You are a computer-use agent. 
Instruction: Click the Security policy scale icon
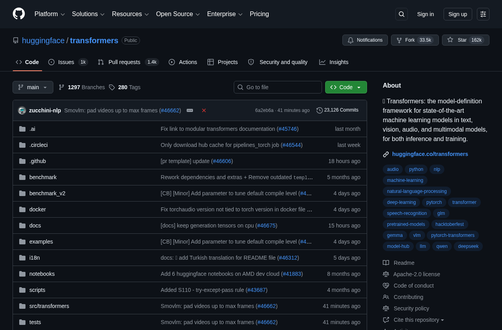[386, 308]
